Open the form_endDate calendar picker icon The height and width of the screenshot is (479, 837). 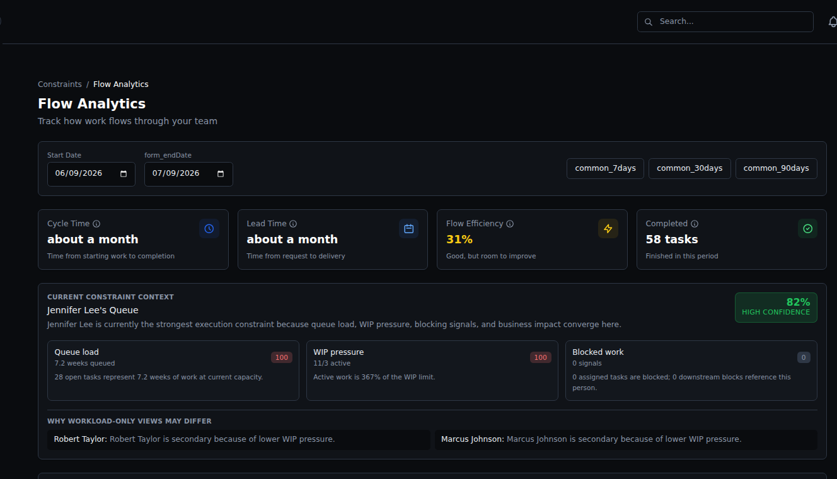point(221,174)
